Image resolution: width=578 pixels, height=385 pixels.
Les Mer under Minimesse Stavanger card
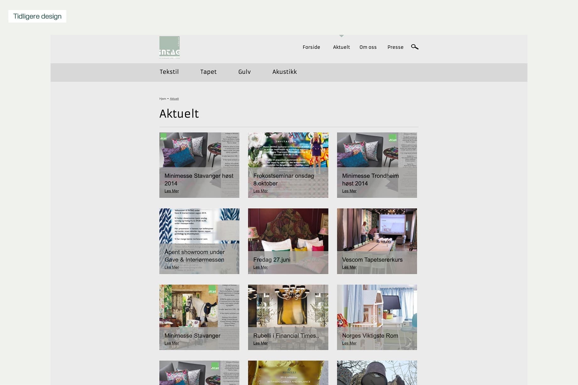(x=172, y=343)
